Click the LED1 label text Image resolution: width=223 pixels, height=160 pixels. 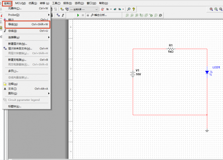tap(216, 67)
